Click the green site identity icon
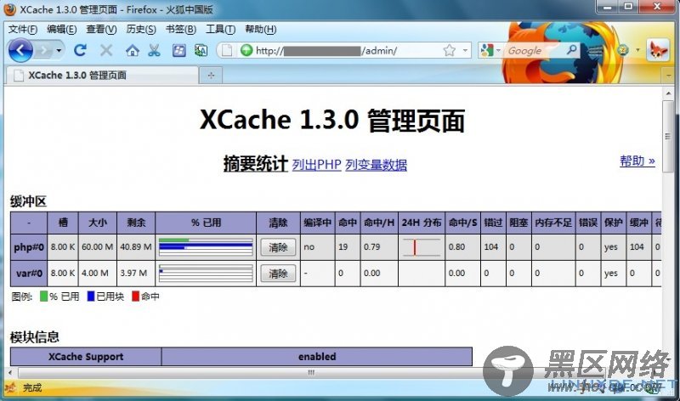680x401 pixels. tap(246, 50)
